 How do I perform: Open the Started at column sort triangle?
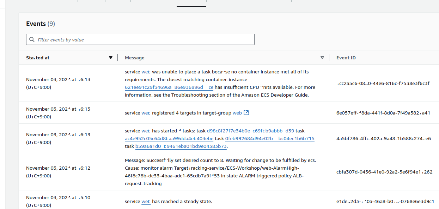click(x=111, y=57)
